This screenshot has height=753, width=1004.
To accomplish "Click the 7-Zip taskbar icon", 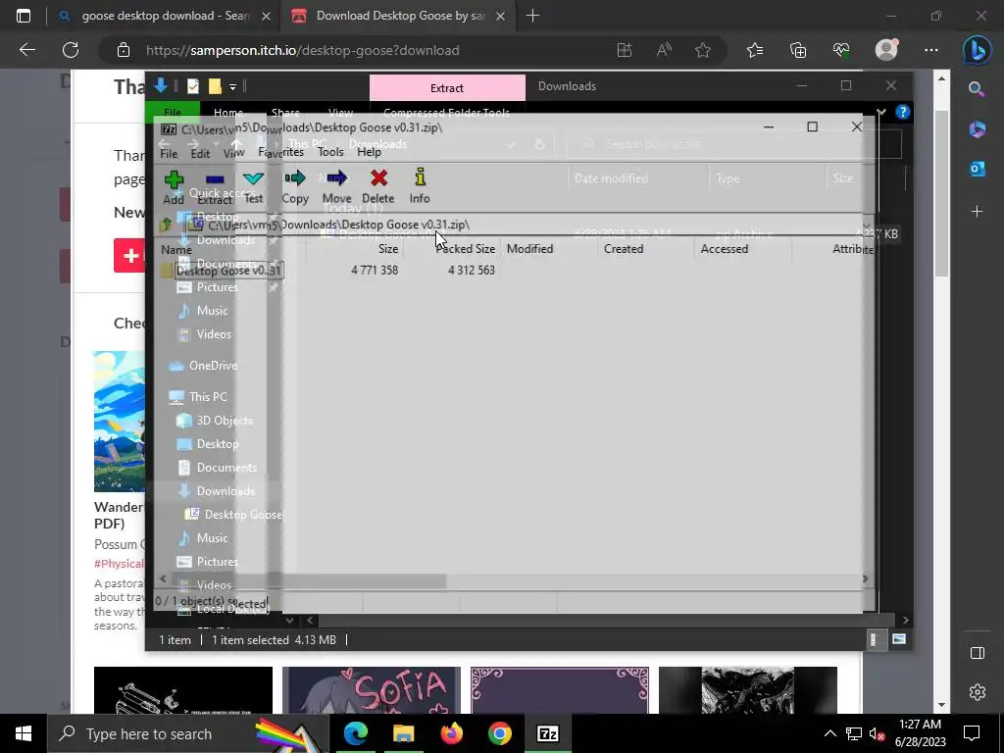I will (547, 733).
